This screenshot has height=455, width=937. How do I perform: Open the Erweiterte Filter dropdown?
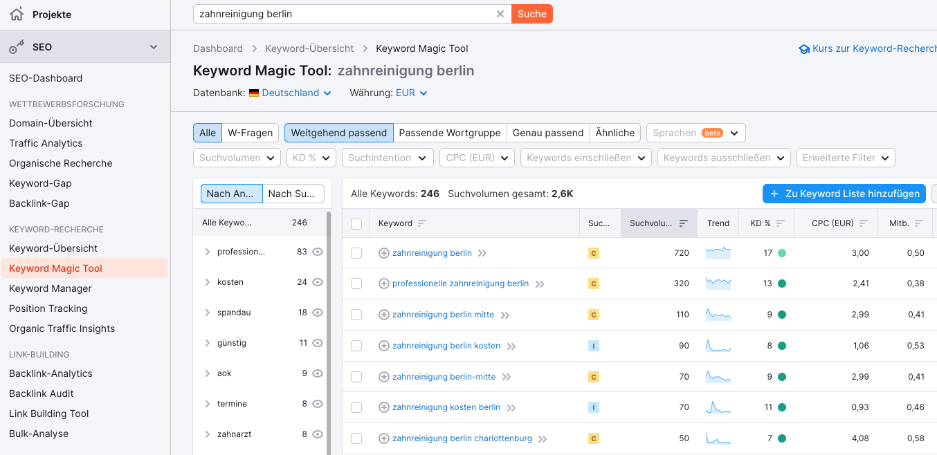tap(846, 158)
